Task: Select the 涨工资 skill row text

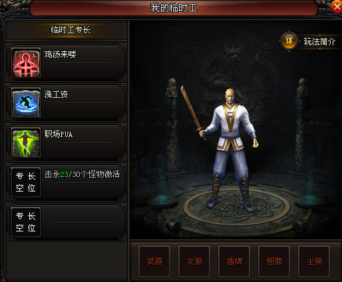Action: tap(56, 94)
